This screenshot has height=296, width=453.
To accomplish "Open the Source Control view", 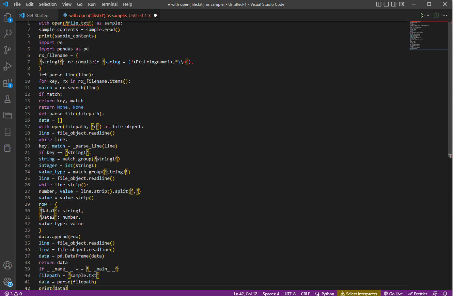I will pos(7,50).
